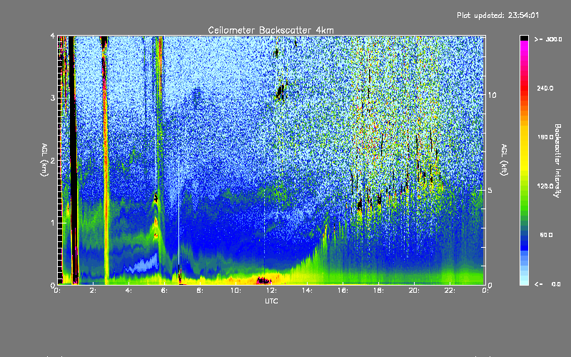The height and width of the screenshot is (357, 571).
Task: Click the "120.0" colorbar value
Action: (x=545, y=186)
